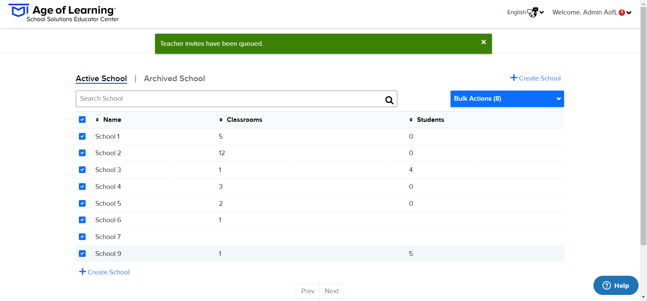The width and height of the screenshot is (647, 301).
Task: Switch to the Active School tab
Action: click(x=101, y=78)
